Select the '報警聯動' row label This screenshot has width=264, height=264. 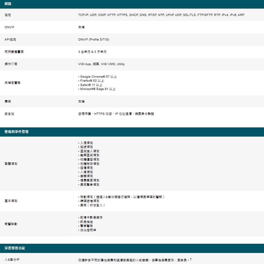[11, 224]
